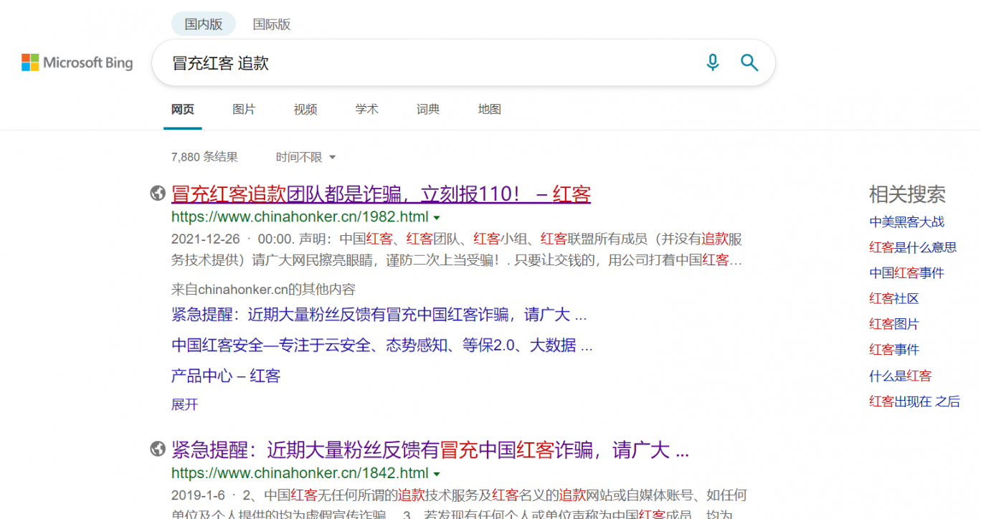Click the snippet starting with 2019-1-6

[459, 503]
